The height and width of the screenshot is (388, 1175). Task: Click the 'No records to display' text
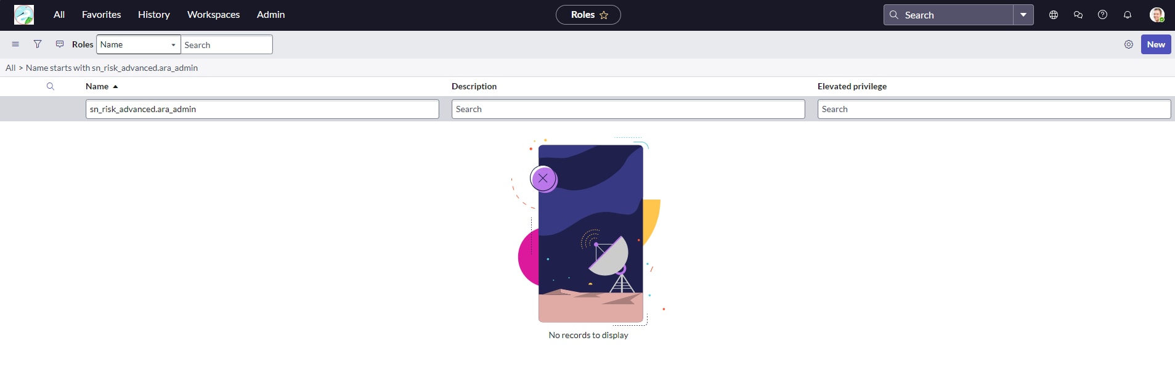click(588, 335)
